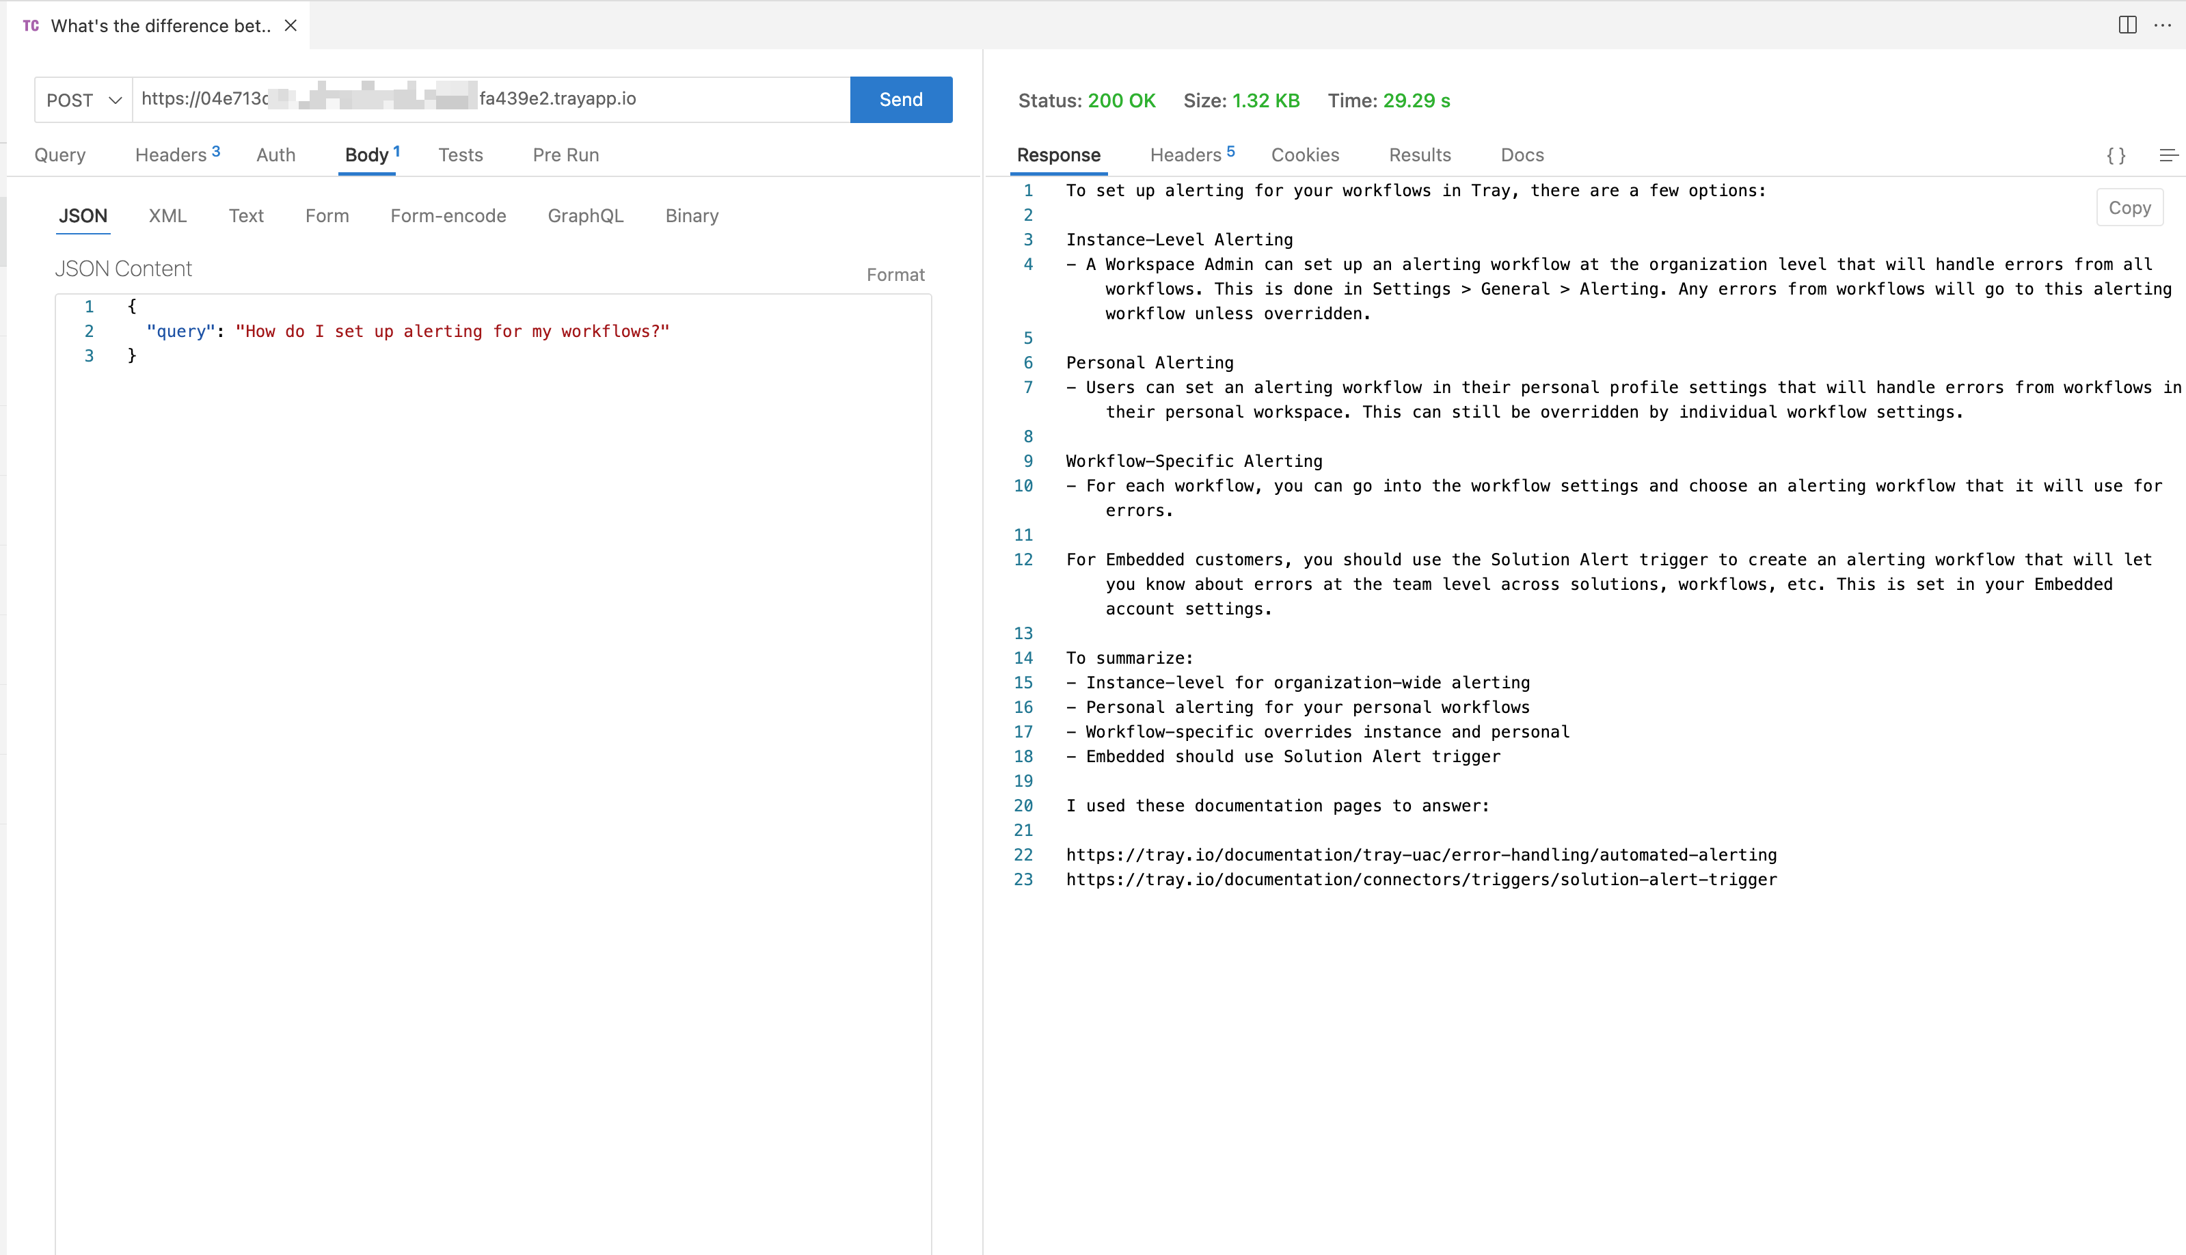Click the split layout icon top right

click(2127, 25)
